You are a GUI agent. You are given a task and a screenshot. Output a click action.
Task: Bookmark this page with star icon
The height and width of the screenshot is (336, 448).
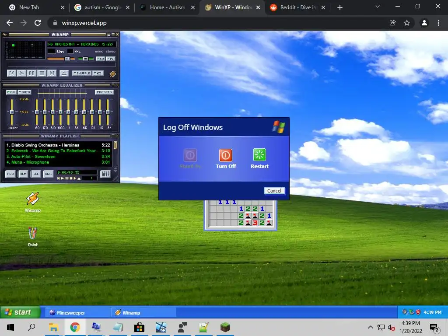(x=407, y=23)
